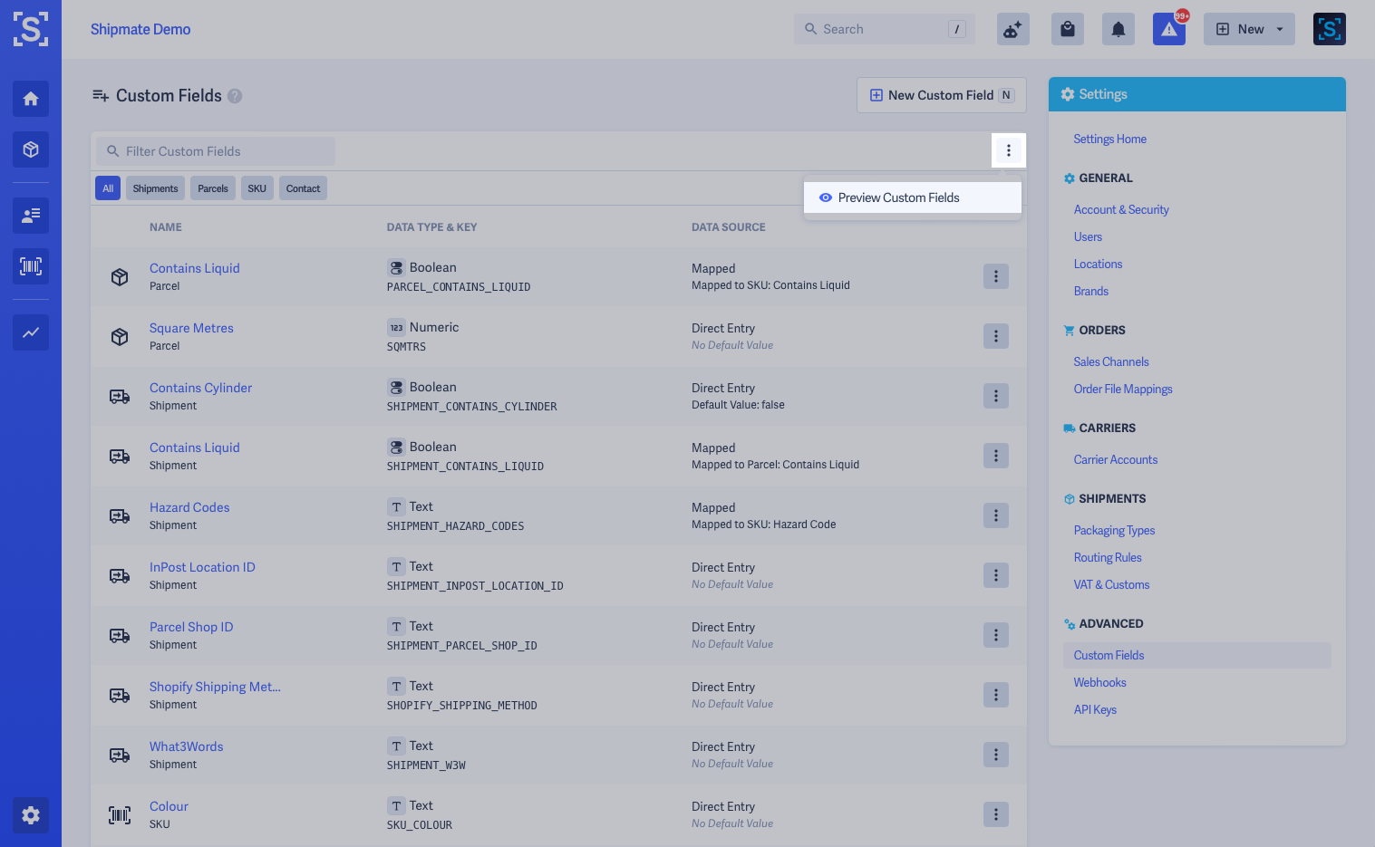Open actions menu for Shipment Contains Liquid row
The height and width of the screenshot is (847, 1375).
(x=996, y=456)
